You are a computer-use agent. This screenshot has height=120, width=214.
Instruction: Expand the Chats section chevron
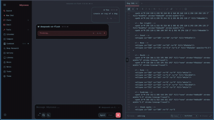[28, 20]
